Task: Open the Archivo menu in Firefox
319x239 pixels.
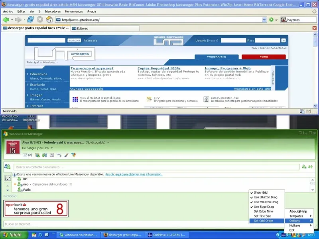Action: (8, 12)
